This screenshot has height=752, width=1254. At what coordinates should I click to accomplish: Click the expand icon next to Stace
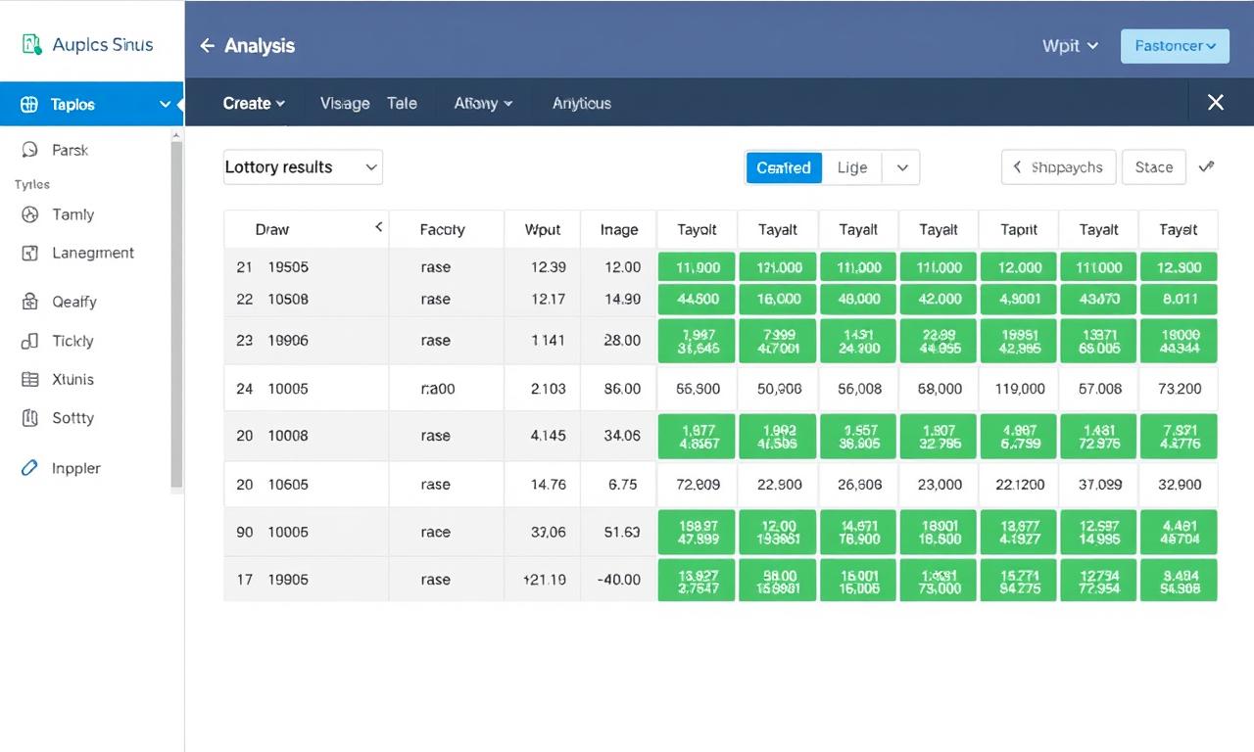pyautogui.click(x=1207, y=167)
